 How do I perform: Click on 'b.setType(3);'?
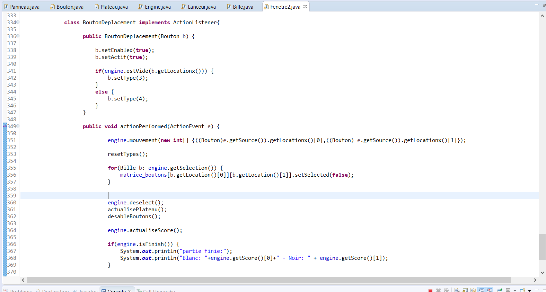coord(128,78)
